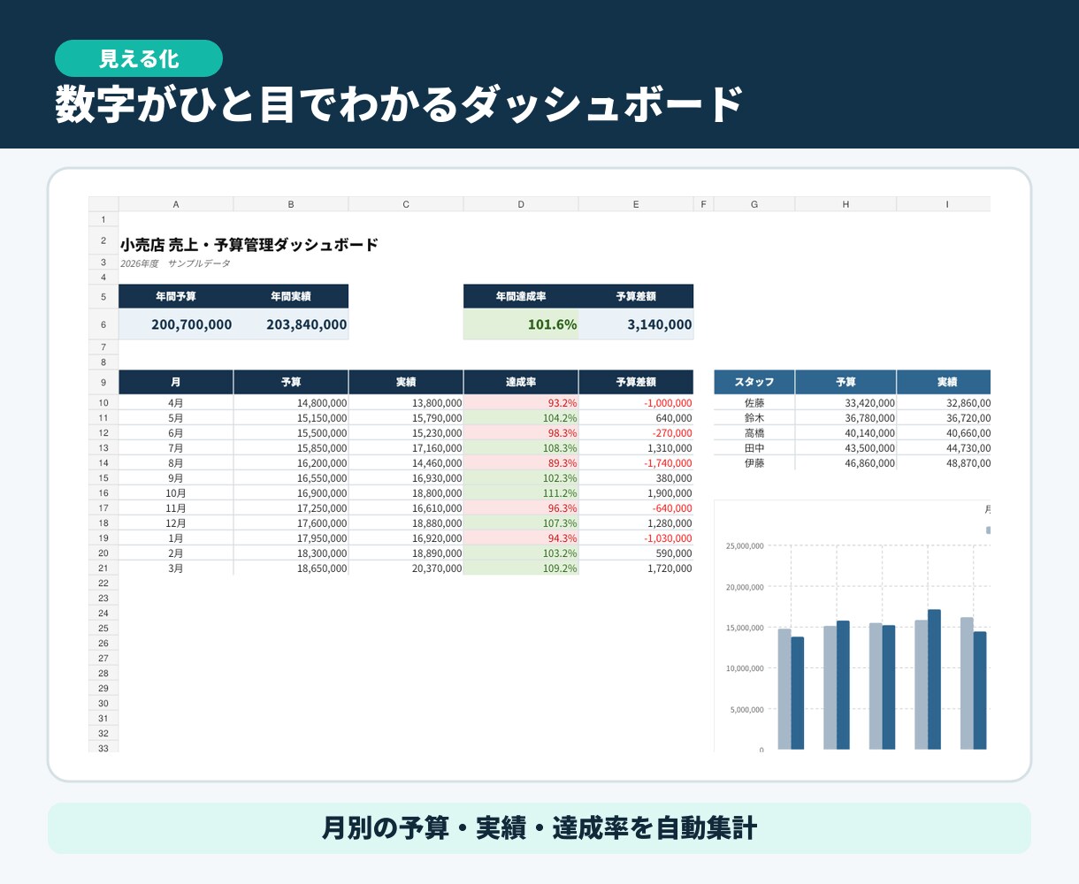Screen dimensions: 1079x884
Task: Select row 6 header number
Action: coord(103,324)
